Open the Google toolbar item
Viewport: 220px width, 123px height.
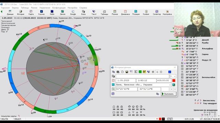click(x=73, y=12)
